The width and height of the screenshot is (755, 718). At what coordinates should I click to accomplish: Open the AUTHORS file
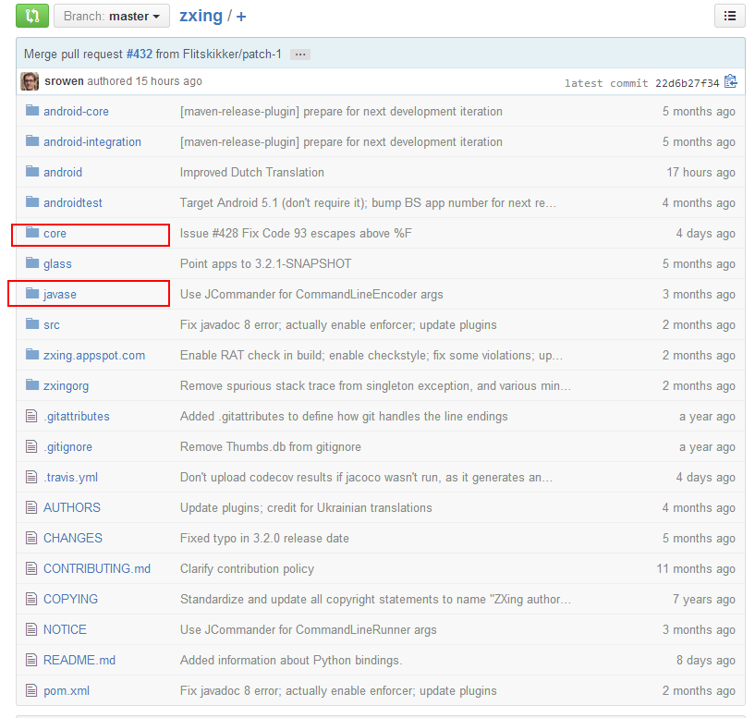pyautogui.click(x=72, y=507)
